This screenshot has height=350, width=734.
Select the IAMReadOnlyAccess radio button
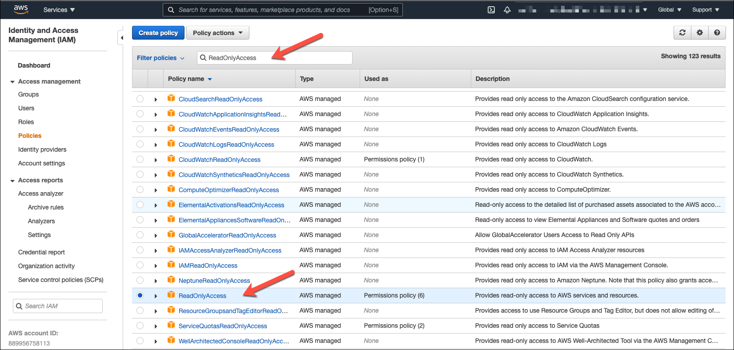point(140,265)
